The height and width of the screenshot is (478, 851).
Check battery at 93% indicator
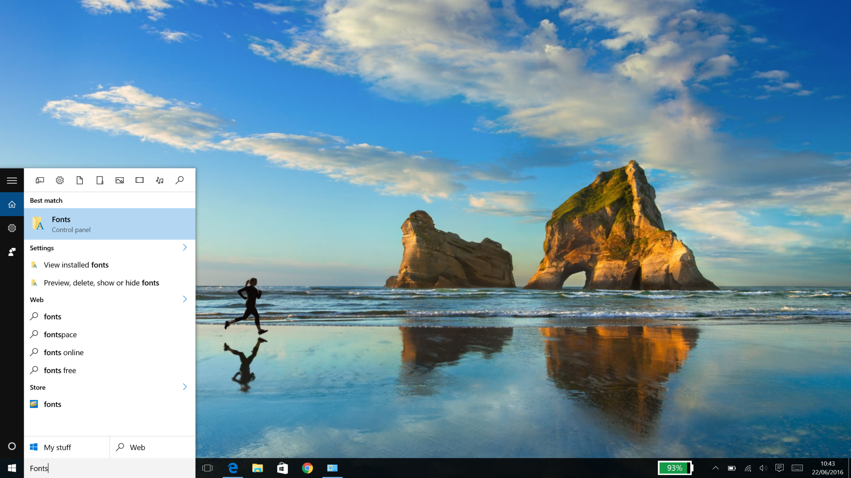click(x=675, y=468)
